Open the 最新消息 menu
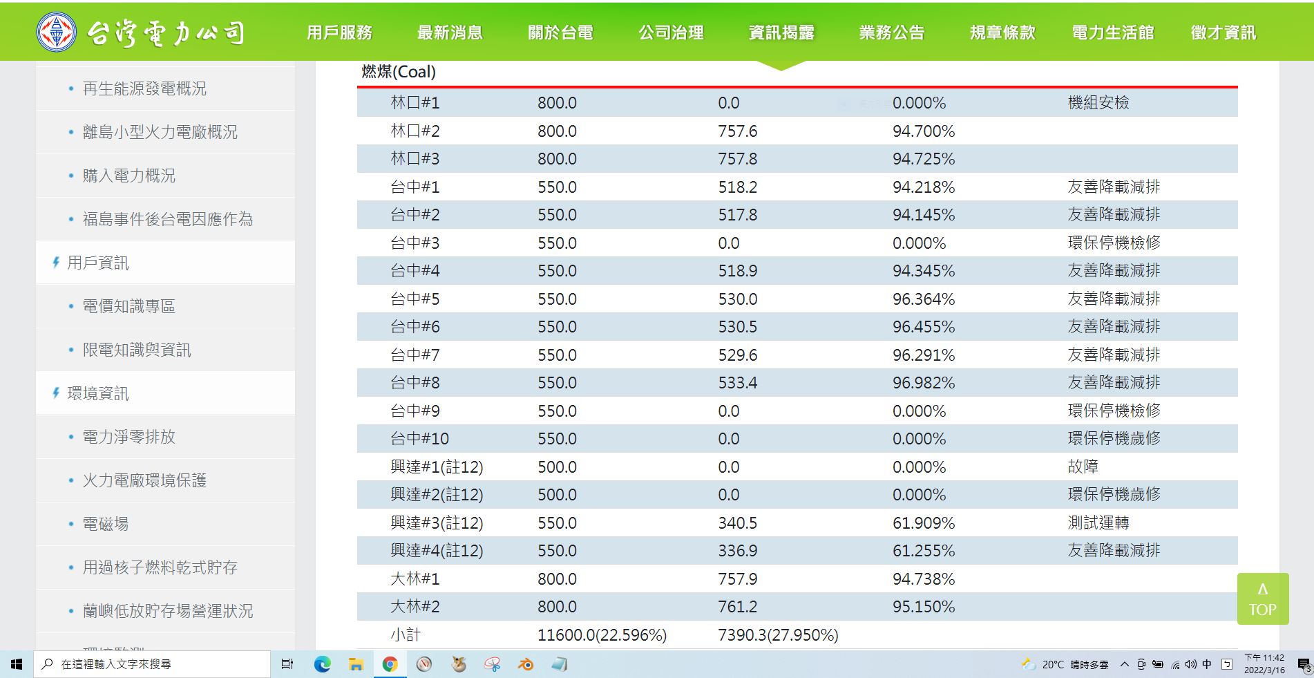The height and width of the screenshot is (678, 1314). pos(450,32)
